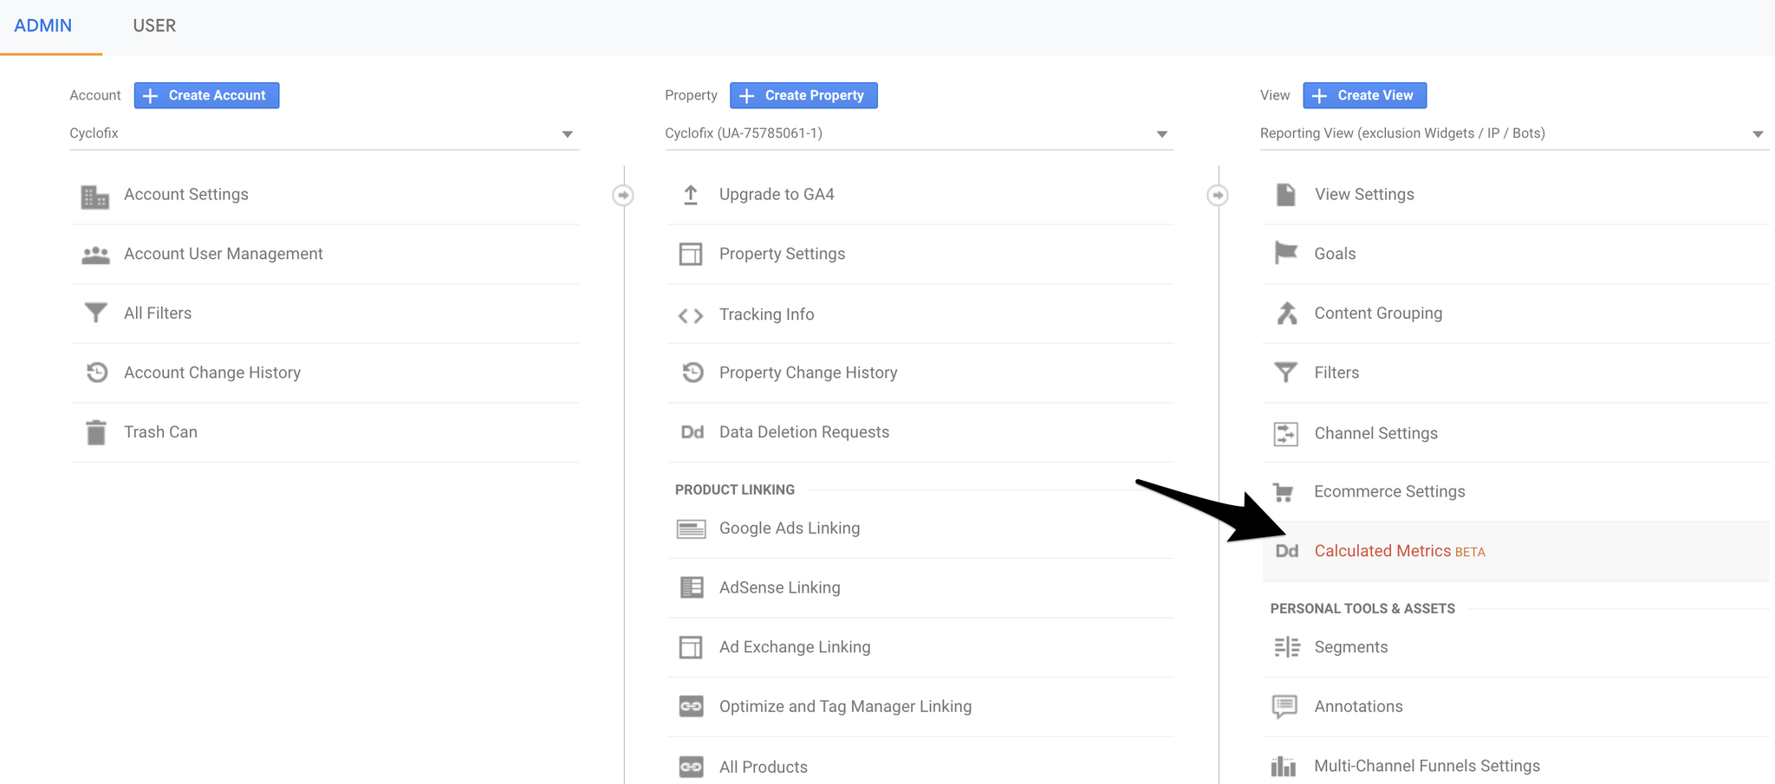Click the Multi-Channel Funnels Settings bar icon
The image size is (1775, 784).
1284,766
